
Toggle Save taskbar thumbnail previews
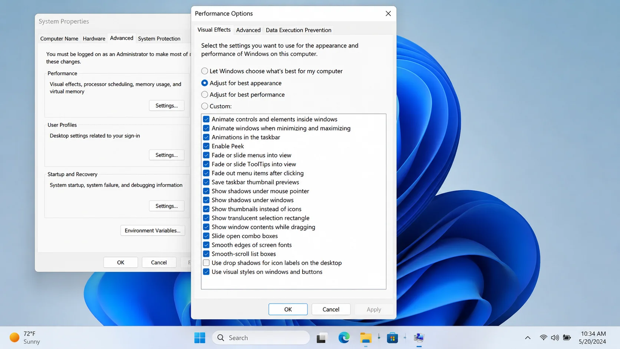point(206,182)
